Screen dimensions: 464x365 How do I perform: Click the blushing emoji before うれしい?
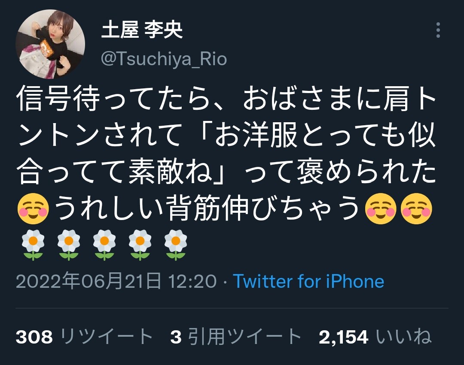coord(34,209)
